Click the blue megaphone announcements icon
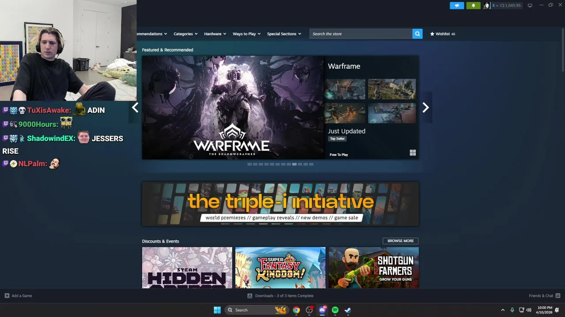 pos(457,5)
